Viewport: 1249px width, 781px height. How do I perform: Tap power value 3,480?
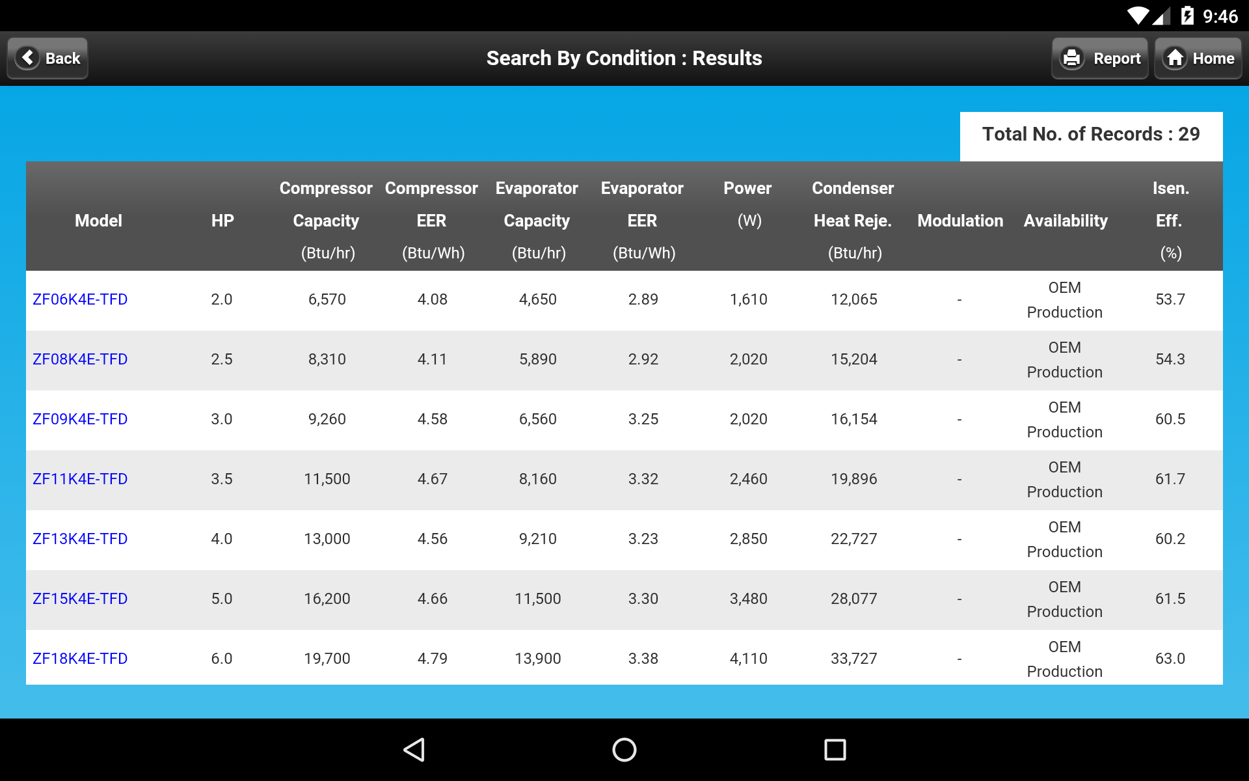749,599
